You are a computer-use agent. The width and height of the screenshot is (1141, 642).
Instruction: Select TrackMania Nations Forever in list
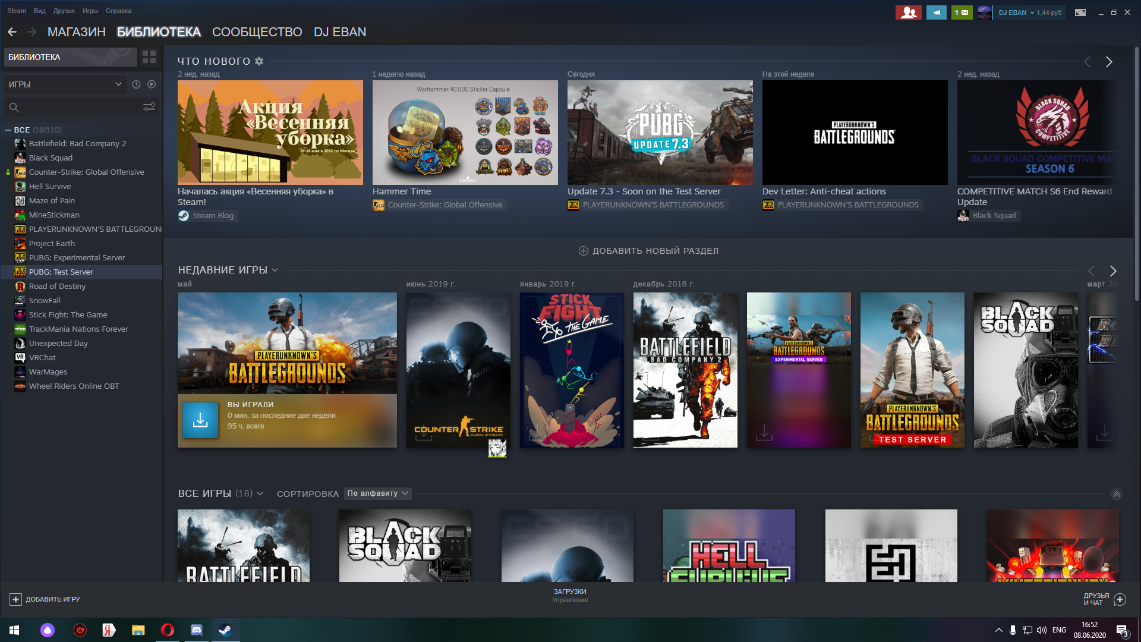(x=78, y=329)
